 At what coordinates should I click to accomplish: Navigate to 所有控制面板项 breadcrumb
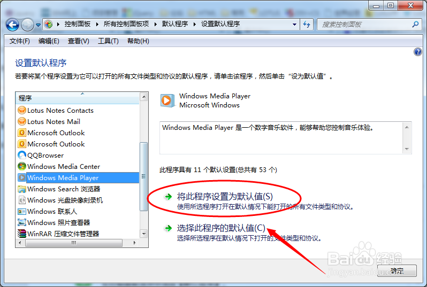click(126, 24)
